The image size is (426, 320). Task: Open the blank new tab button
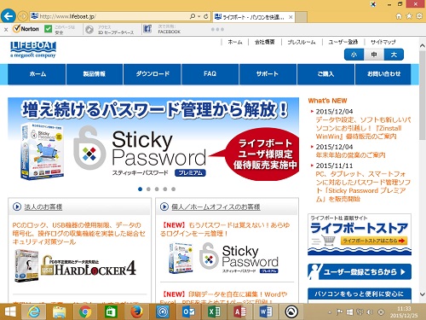point(301,17)
